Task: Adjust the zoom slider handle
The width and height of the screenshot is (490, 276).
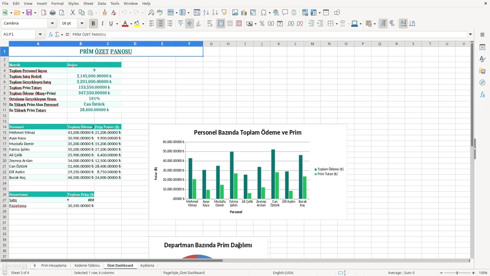Action: click(x=457, y=273)
